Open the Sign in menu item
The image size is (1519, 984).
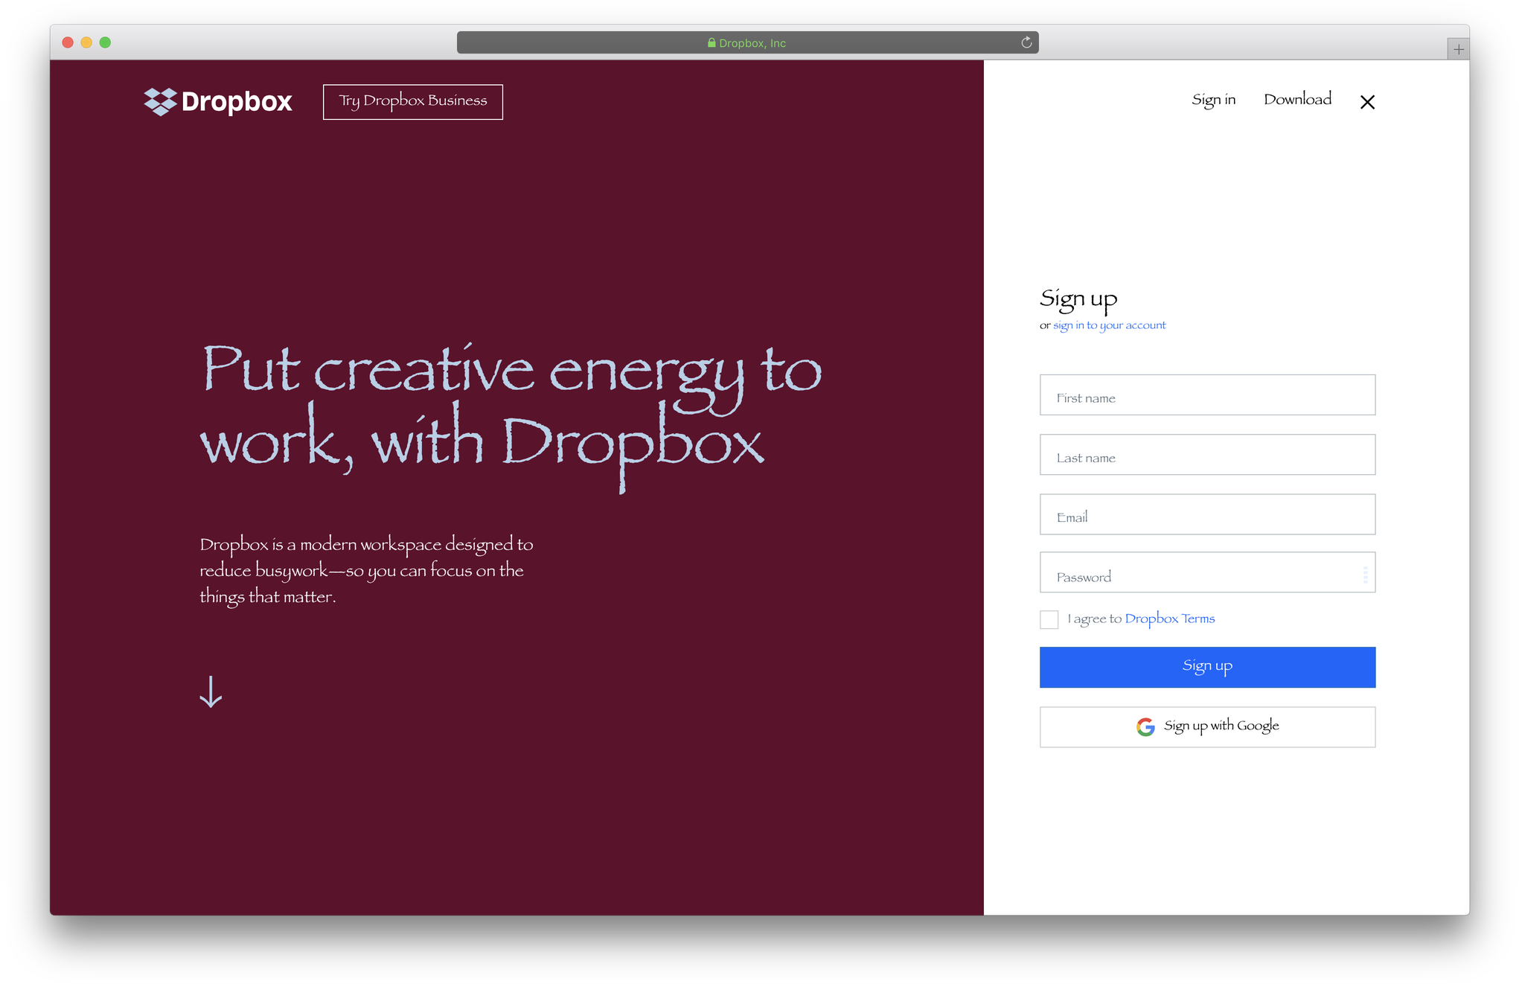(1213, 100)
